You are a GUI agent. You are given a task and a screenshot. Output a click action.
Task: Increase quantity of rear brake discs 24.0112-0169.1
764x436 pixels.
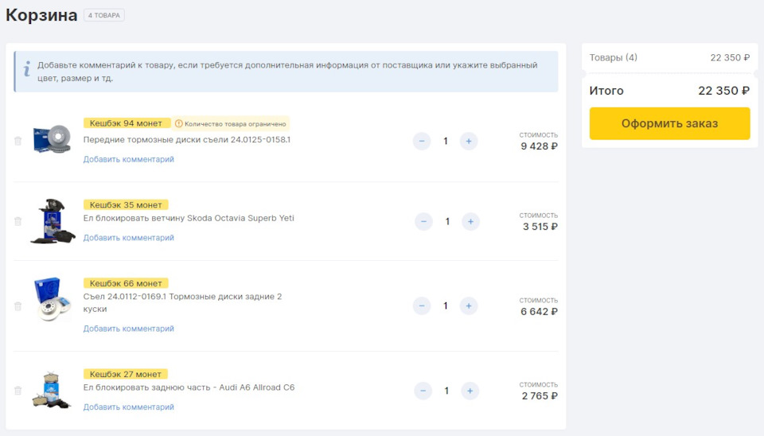click(x=470, y=306)
